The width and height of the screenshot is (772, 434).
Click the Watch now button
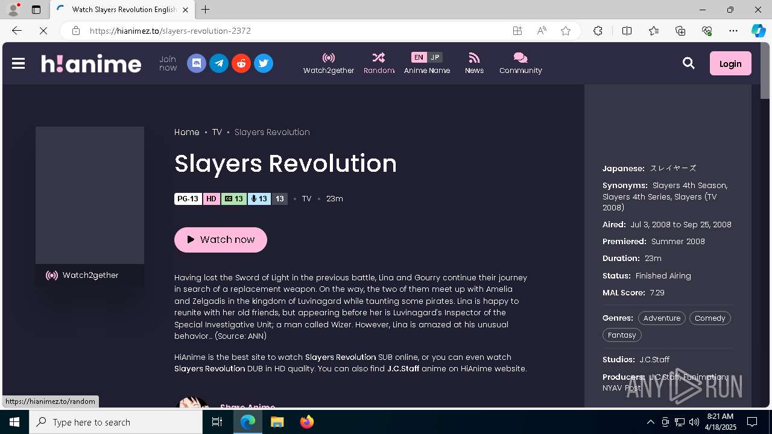tap(221, 240)
